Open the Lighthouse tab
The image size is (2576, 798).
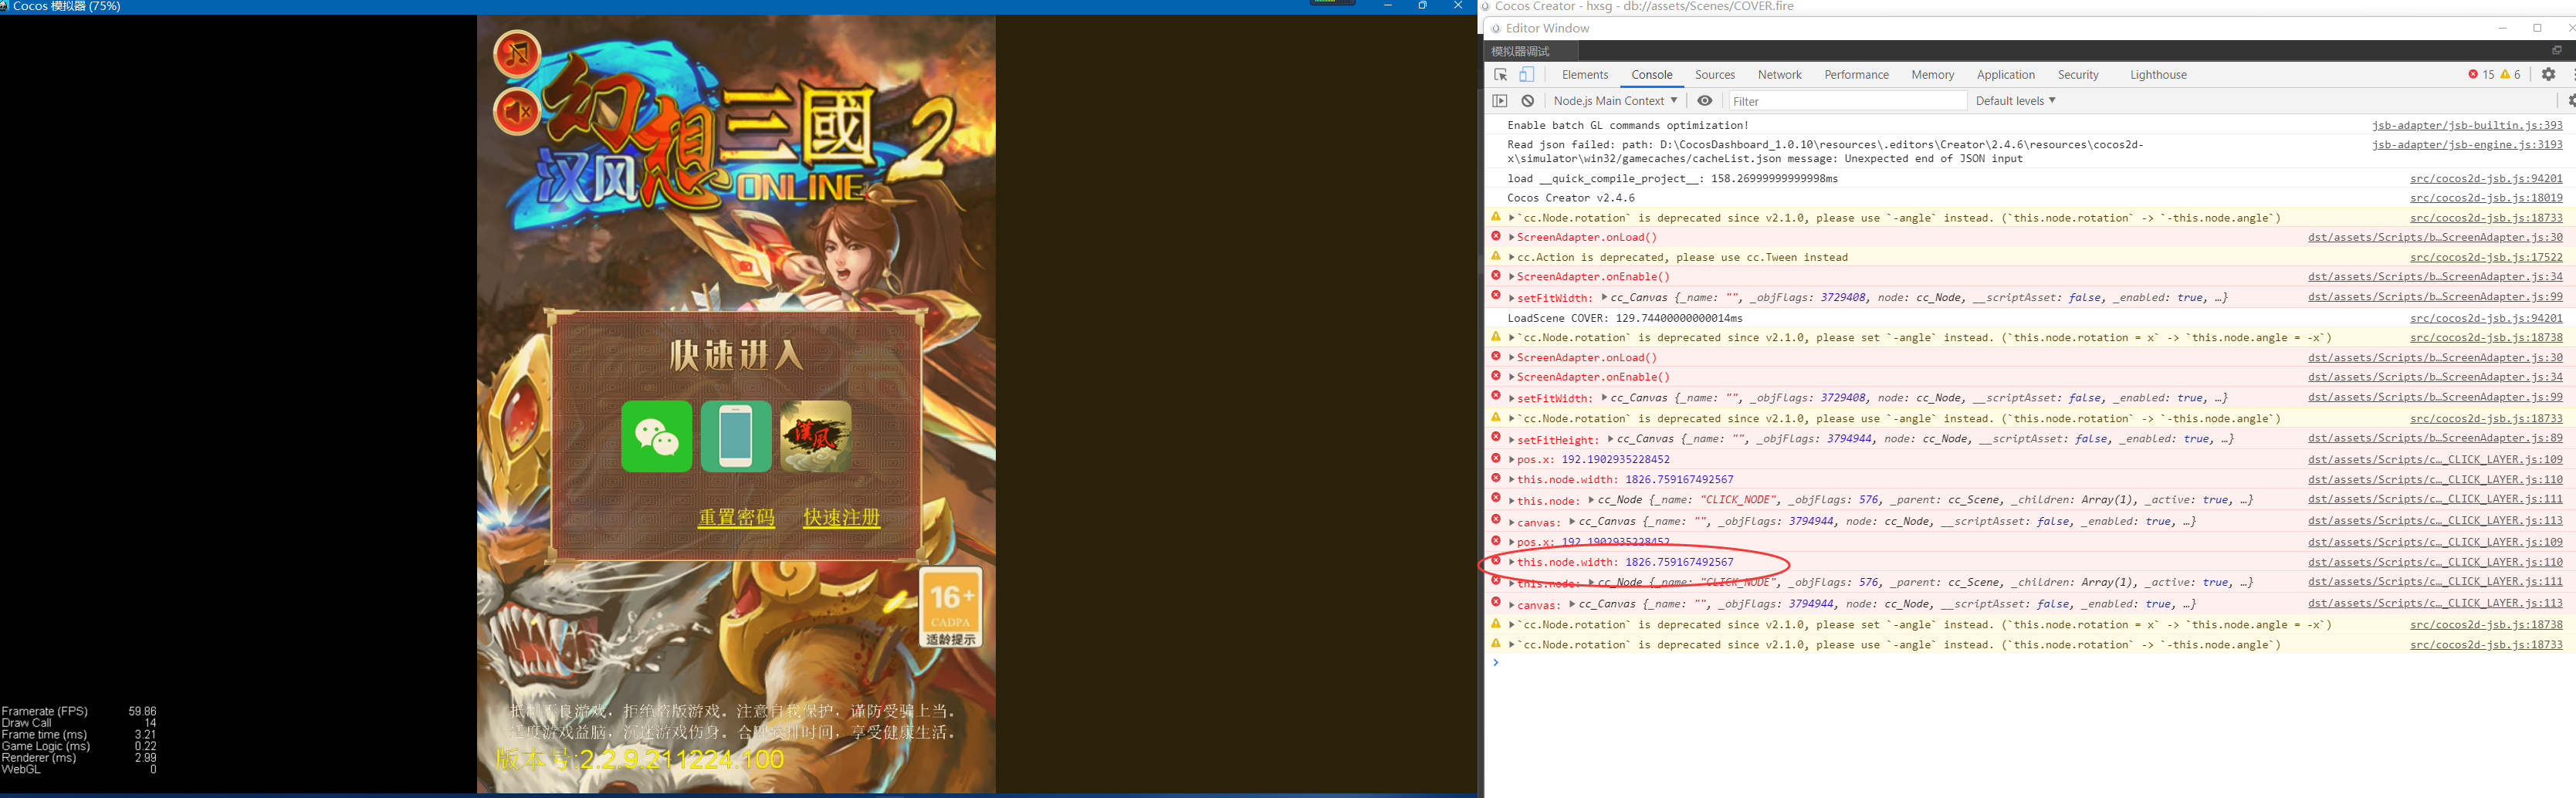[2159, 75]
